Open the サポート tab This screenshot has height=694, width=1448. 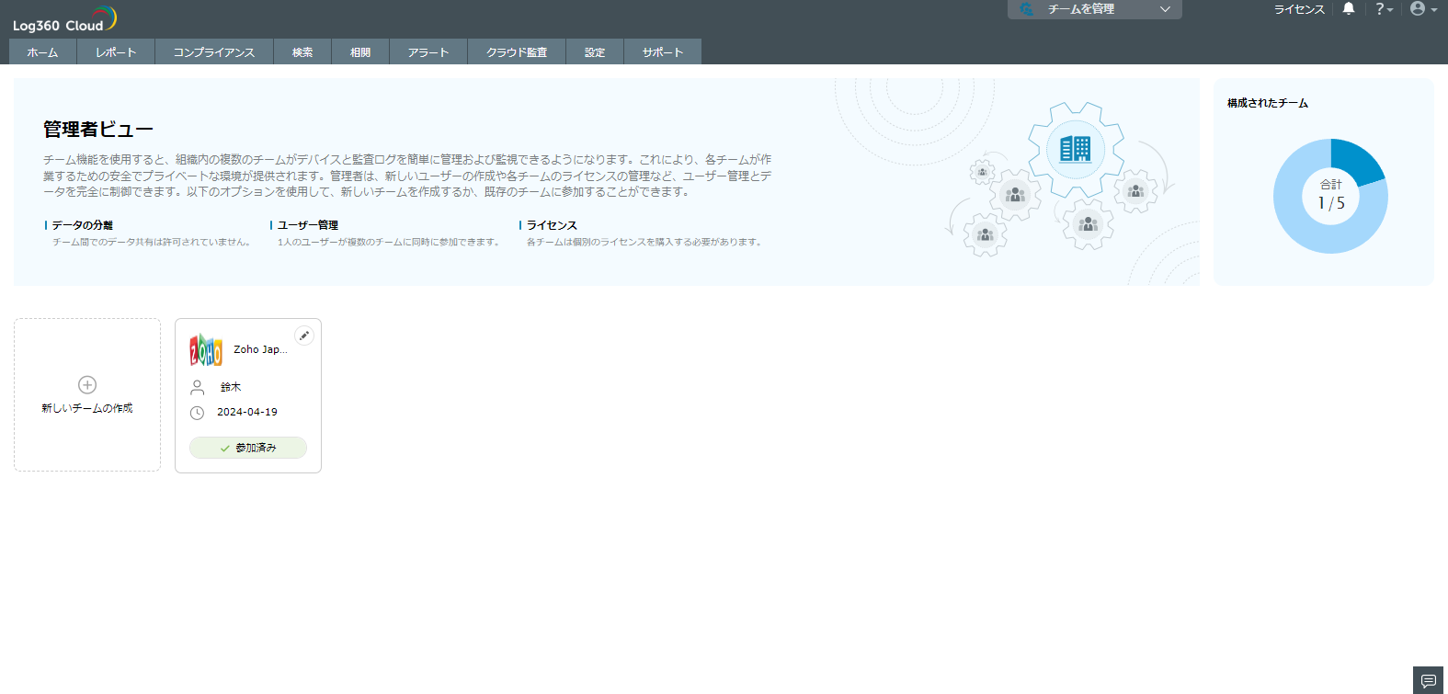click(x=663, y=52)
